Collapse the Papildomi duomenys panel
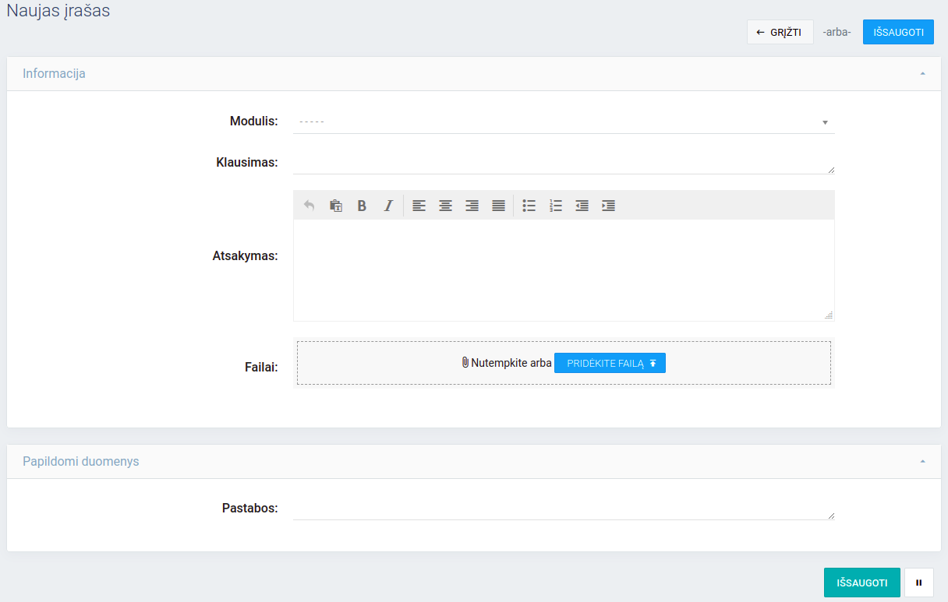 [922, 462]
